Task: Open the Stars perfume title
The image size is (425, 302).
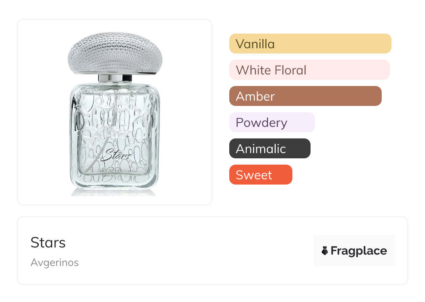Action: point(48,243)
